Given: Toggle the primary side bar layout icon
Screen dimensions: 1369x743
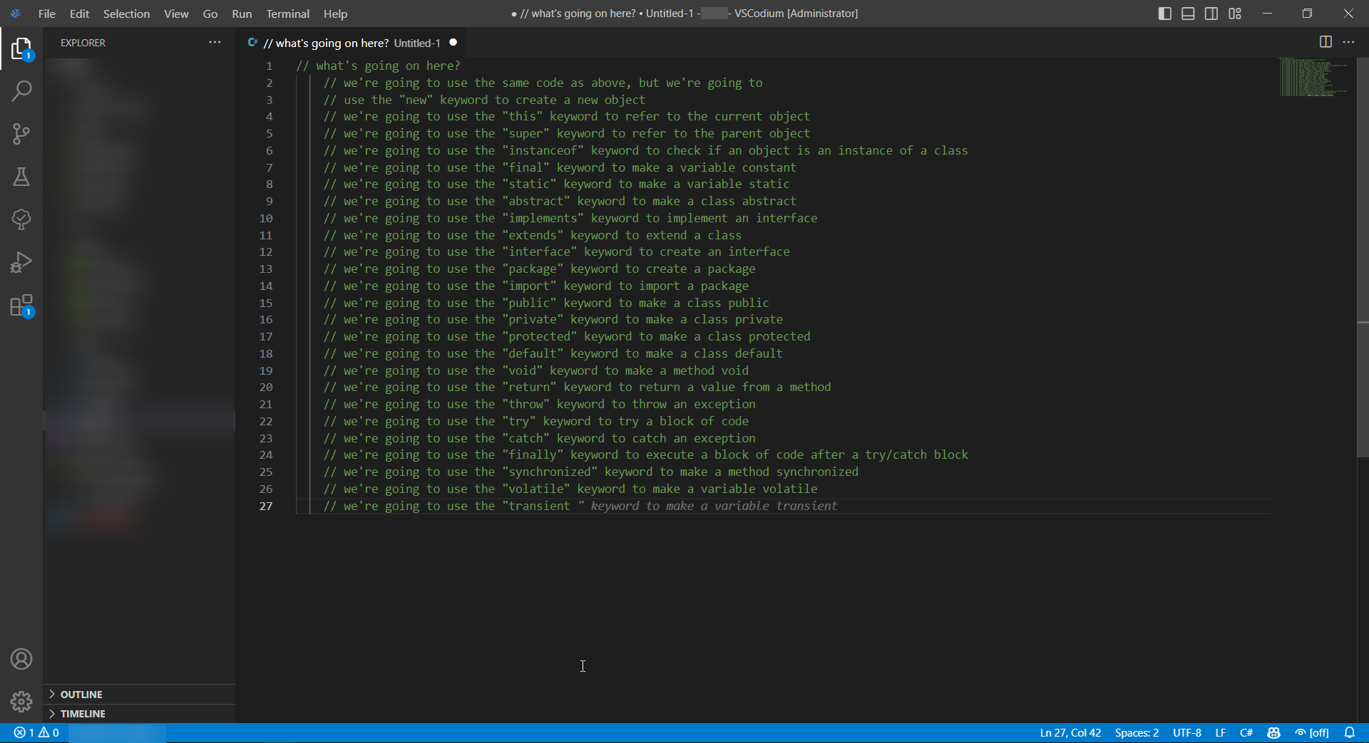Looking at the screenshot, I should (x=1164, y=14).
